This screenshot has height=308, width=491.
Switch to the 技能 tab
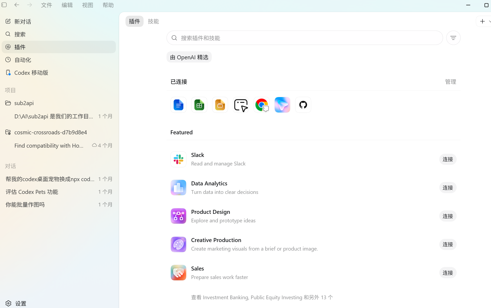(x=153, y=21)
